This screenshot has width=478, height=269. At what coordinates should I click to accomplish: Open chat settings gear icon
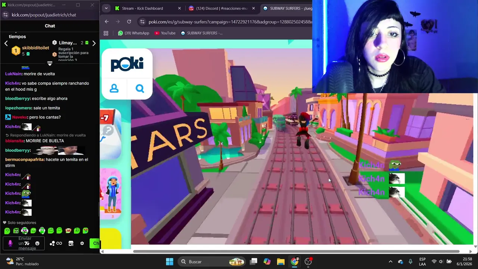coord(82,243)
